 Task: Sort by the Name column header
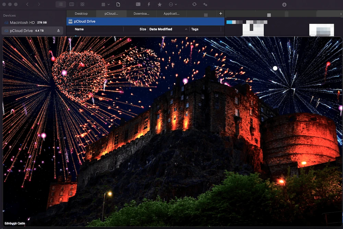pyautogui.click(x=79, y=29)
